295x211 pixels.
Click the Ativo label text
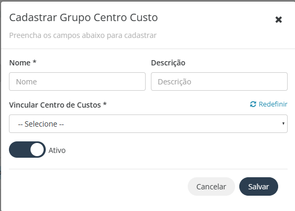(x=57, y=150)
